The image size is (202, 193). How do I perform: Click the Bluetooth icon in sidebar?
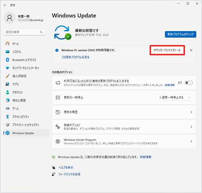click(8, 60)
